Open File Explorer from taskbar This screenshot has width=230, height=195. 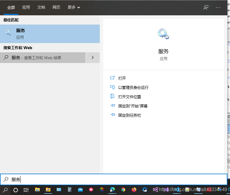[37, 190]
